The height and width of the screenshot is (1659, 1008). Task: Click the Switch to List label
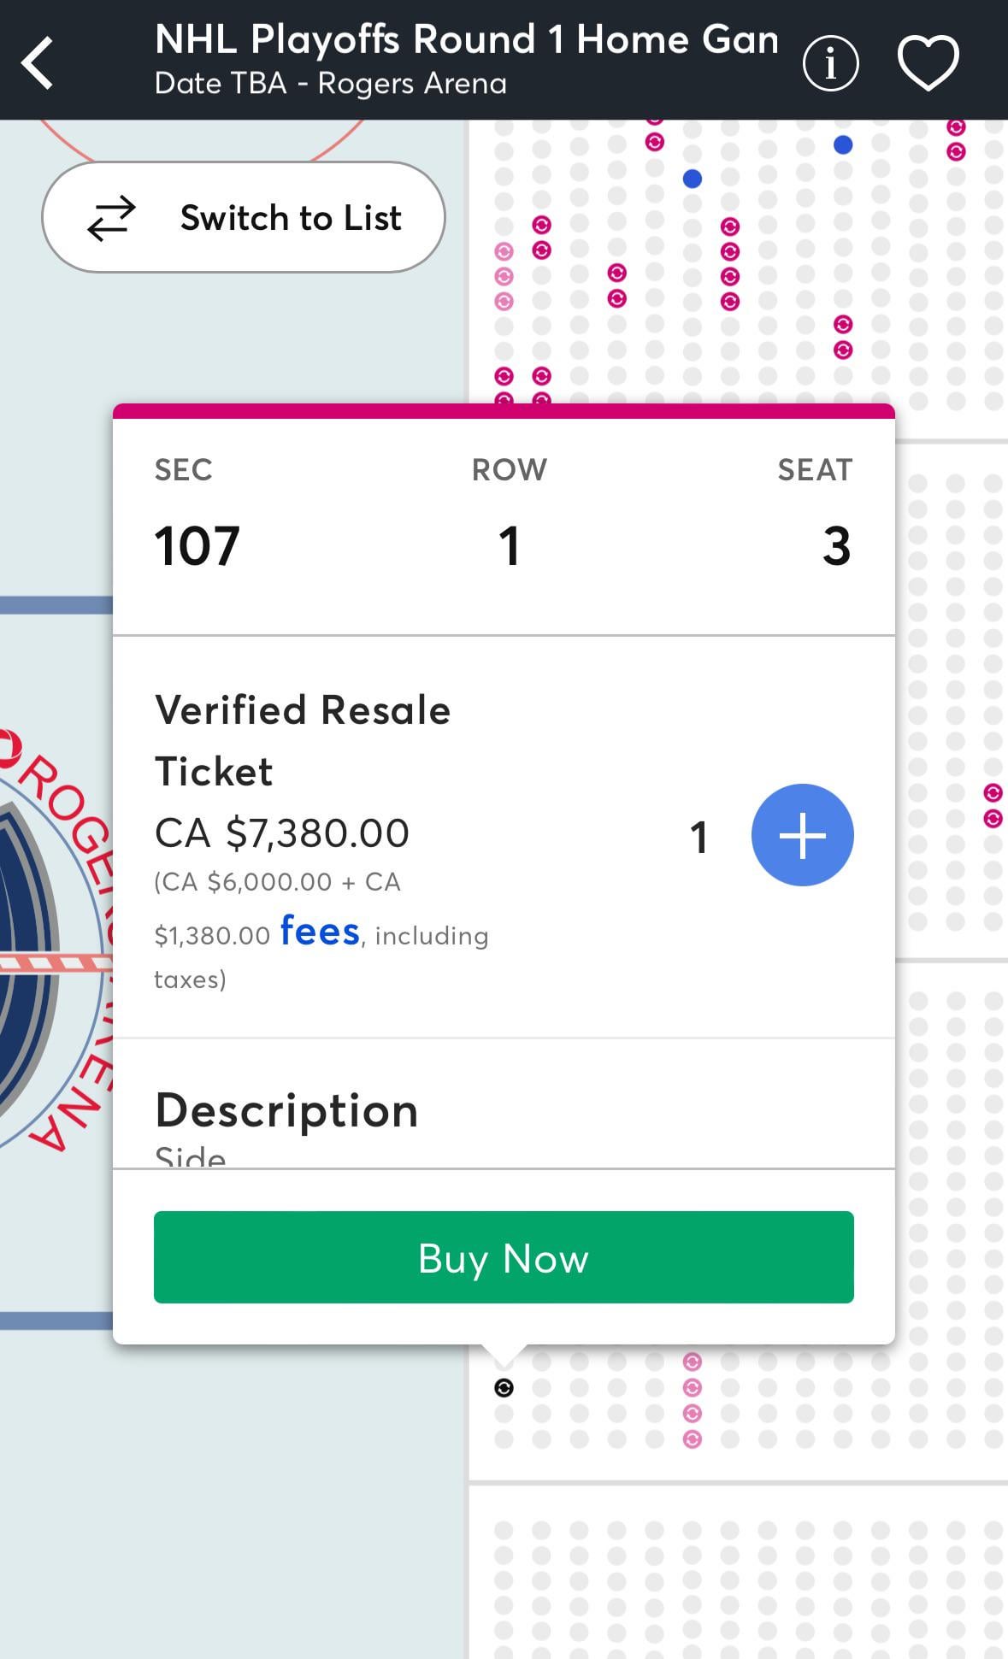point(291,218)
